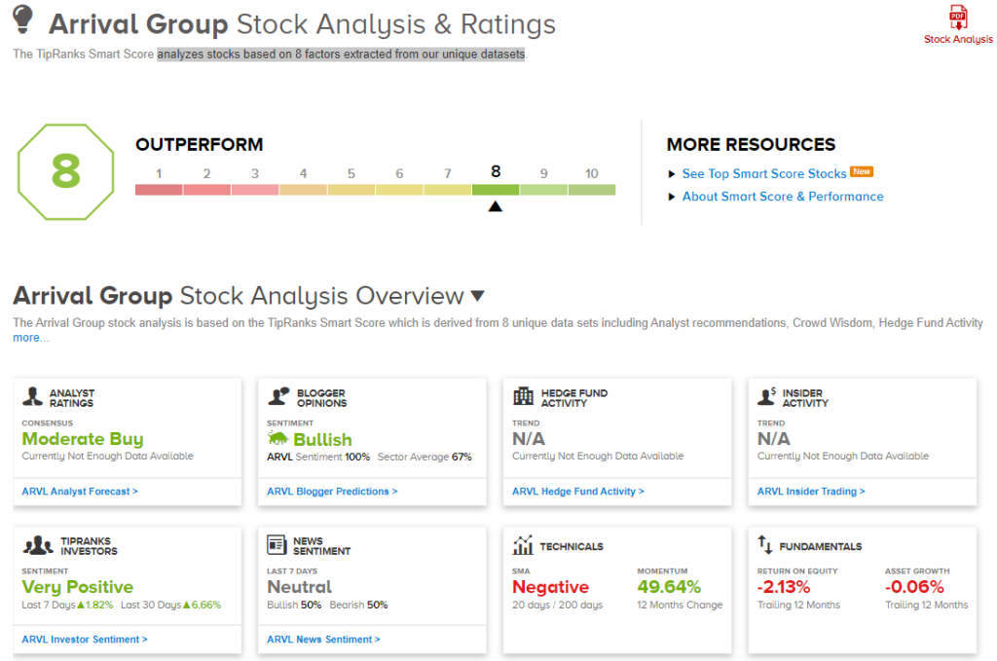Click the TipRanks Investors group icon
Screen dimensions: 997x661
click(38, 545)
